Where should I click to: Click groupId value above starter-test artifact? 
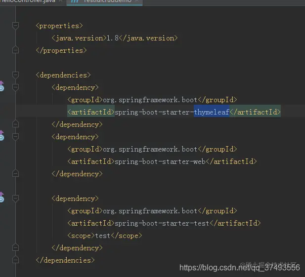(x=150, y=211)
